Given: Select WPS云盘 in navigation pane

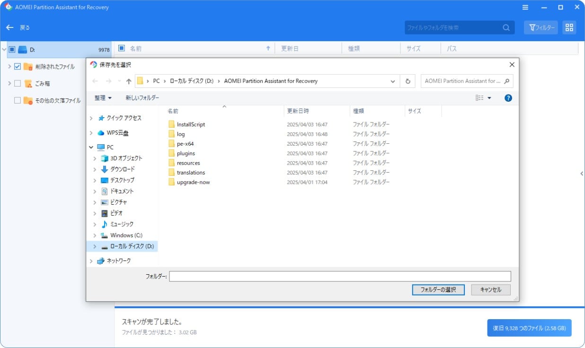Looking at the screenshot, I should click(x=118, y=133).
